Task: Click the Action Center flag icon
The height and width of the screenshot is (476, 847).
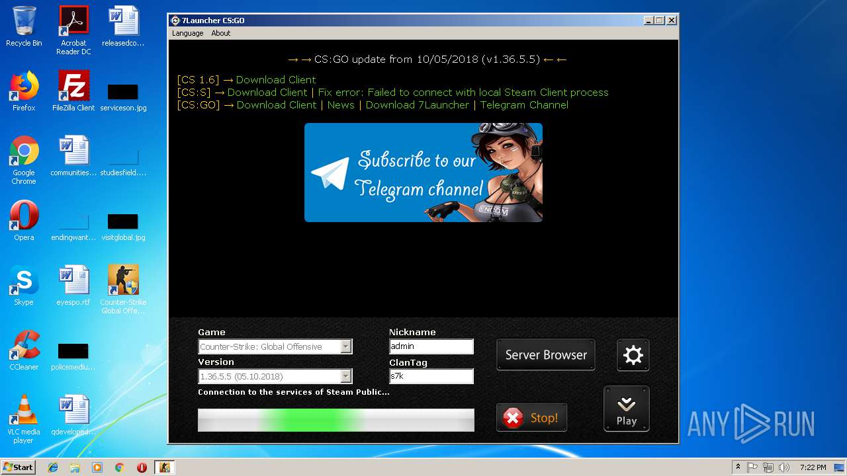Action: [752, 467]
